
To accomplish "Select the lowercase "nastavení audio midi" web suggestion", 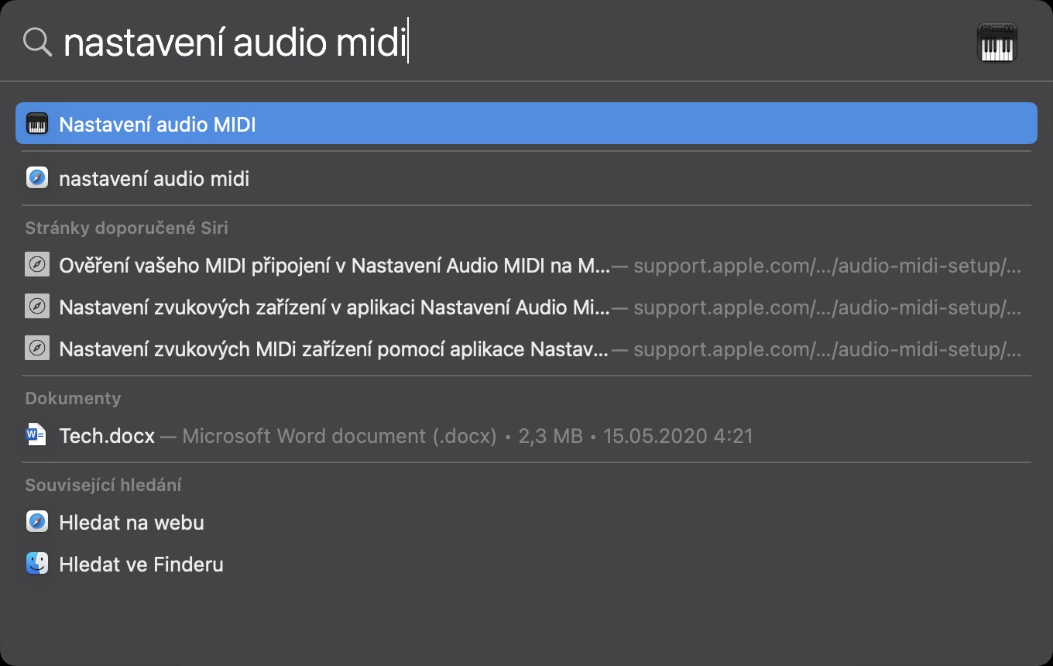I will click(154, 179).
